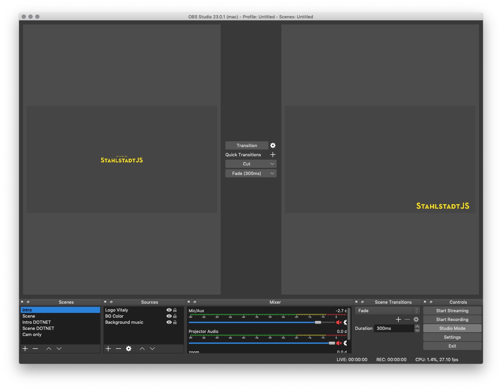
Task: Float the Sources dock panel
Action: pyautogui.click(x=111, y=302)
